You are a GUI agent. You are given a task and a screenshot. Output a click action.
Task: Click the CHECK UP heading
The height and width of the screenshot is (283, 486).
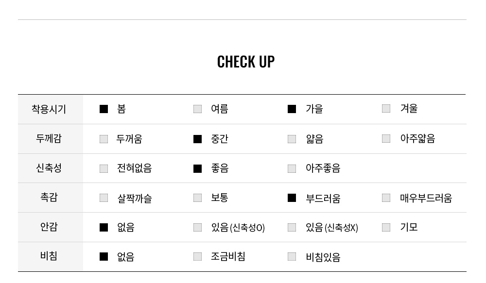point(246,62)
